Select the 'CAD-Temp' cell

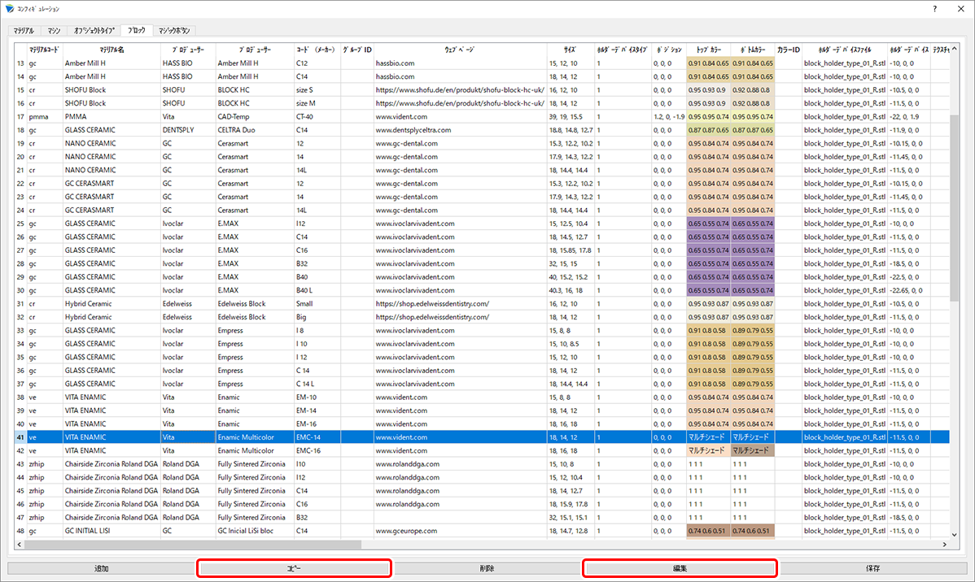(x=254, y=117)
